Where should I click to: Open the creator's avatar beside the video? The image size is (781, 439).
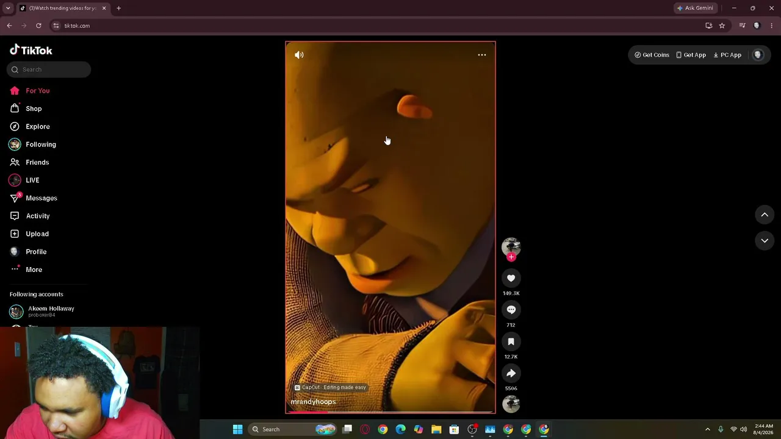[x=511, y=246]
